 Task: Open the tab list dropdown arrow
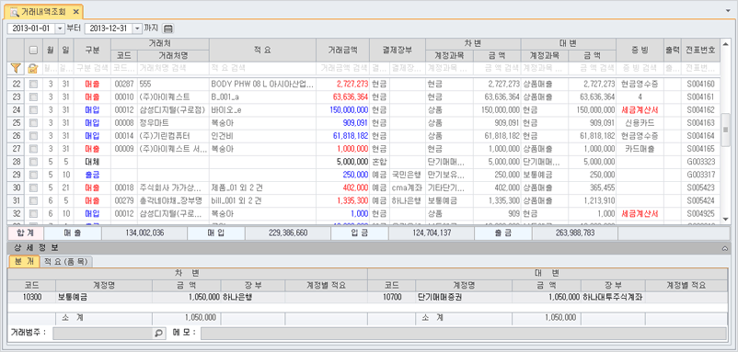click(x=729, y=10)
